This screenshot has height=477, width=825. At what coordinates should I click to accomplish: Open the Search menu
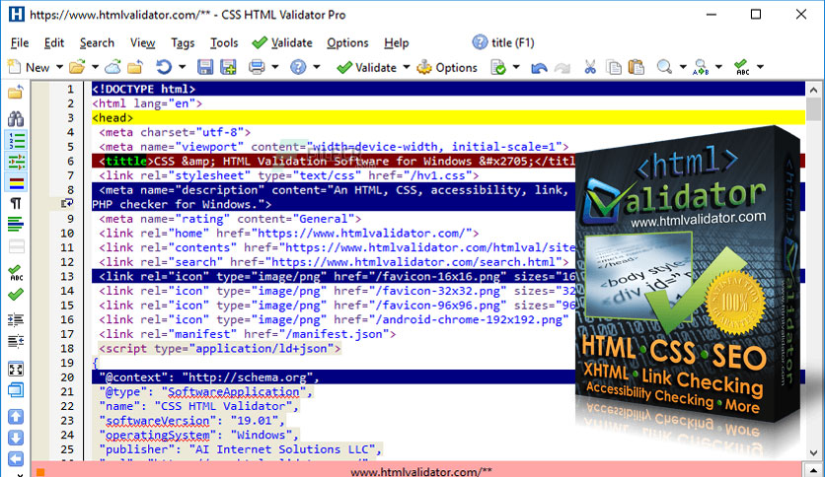97,43
